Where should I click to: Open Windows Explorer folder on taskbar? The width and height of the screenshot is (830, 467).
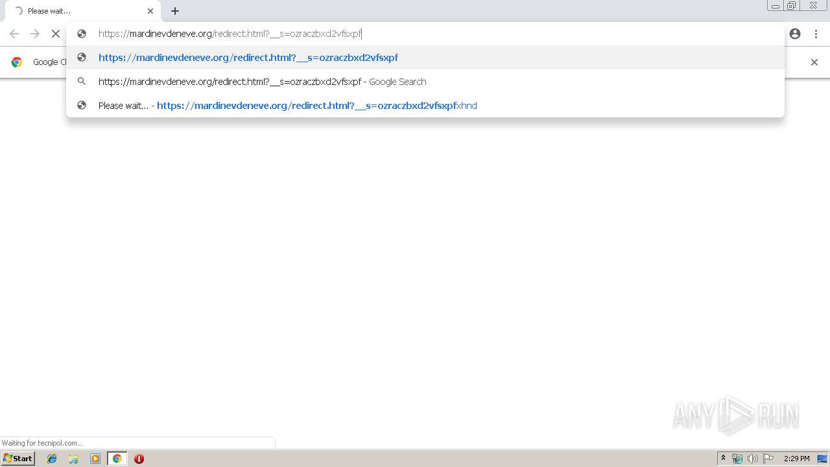click(73, 459)
